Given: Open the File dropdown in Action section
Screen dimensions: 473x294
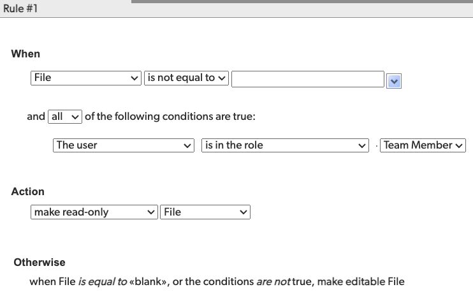Looking at the screenshot, I should (x=206, y=212).
